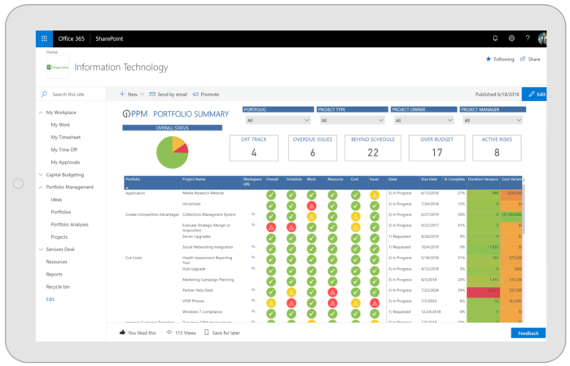This screenshot has width=570, height=366.
Task: Open the Portfolio filter dropdown
Action: (x=278, y=120)
